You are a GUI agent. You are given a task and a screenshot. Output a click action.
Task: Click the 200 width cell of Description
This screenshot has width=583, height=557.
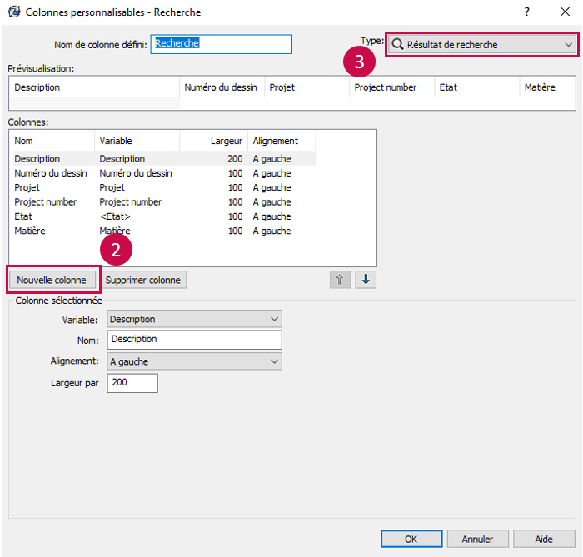coord(235,159)
